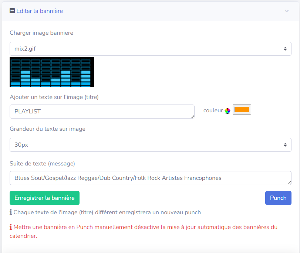
Task: Click Enregistrer la bannière button
Action: (x=45, y=198)
